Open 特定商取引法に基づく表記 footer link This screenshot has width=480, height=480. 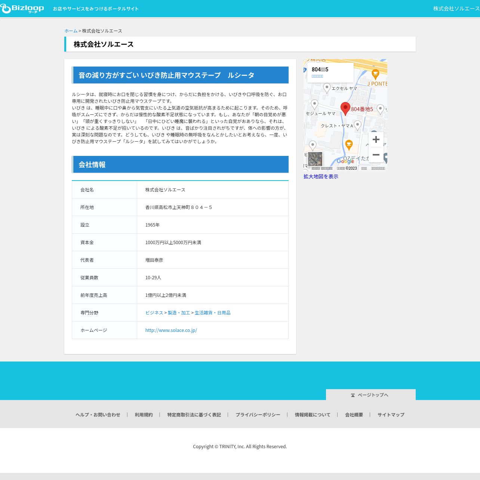[194, 415]
